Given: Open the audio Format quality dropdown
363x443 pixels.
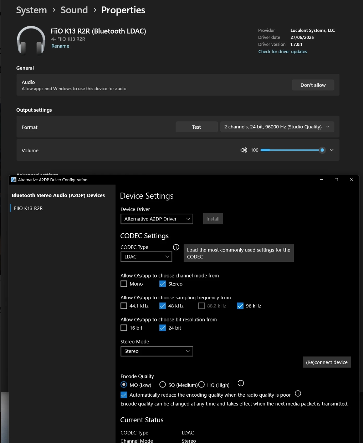Looking at the screenshot, I should point(277,127).
